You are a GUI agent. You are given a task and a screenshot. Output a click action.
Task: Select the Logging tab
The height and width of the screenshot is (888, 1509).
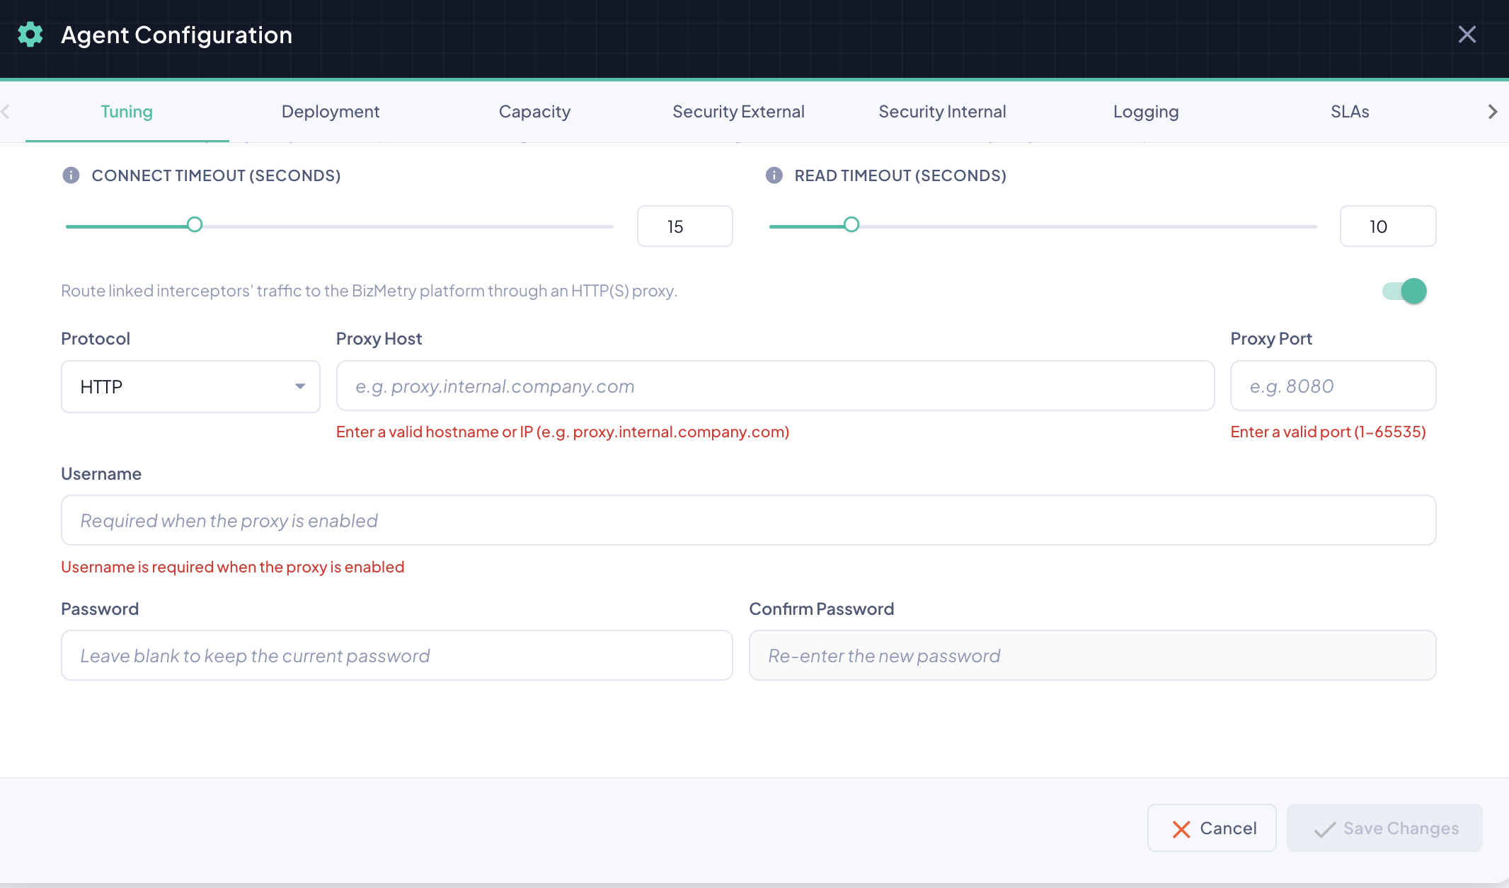coord(1146,112)
